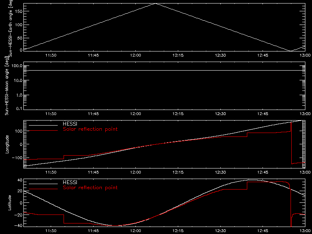Click '12:30' time label under Moon angle plot
The image size is (312, 234).
220,113
